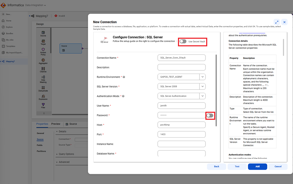Click the Source icon beside Preview tab

pos(67,124)
